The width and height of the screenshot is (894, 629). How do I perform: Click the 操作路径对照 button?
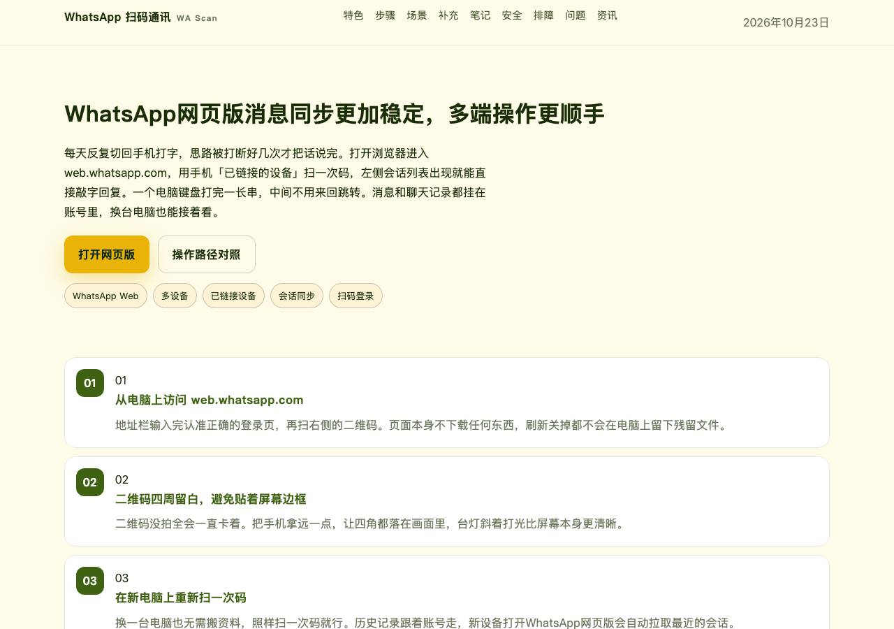(x=207, y=254)
